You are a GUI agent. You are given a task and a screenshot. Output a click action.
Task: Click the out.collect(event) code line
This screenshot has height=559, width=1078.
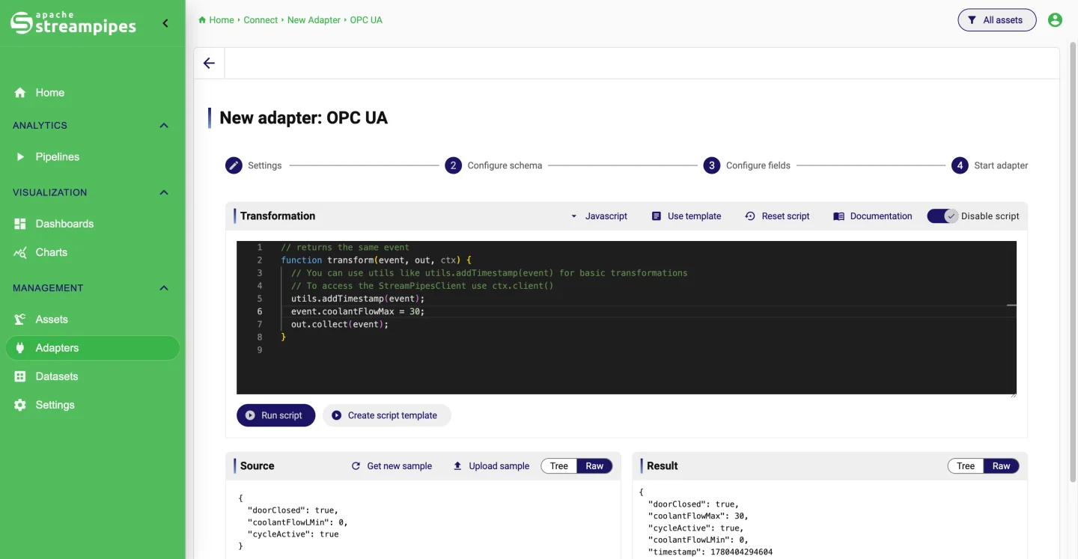(x=340, y=324)
